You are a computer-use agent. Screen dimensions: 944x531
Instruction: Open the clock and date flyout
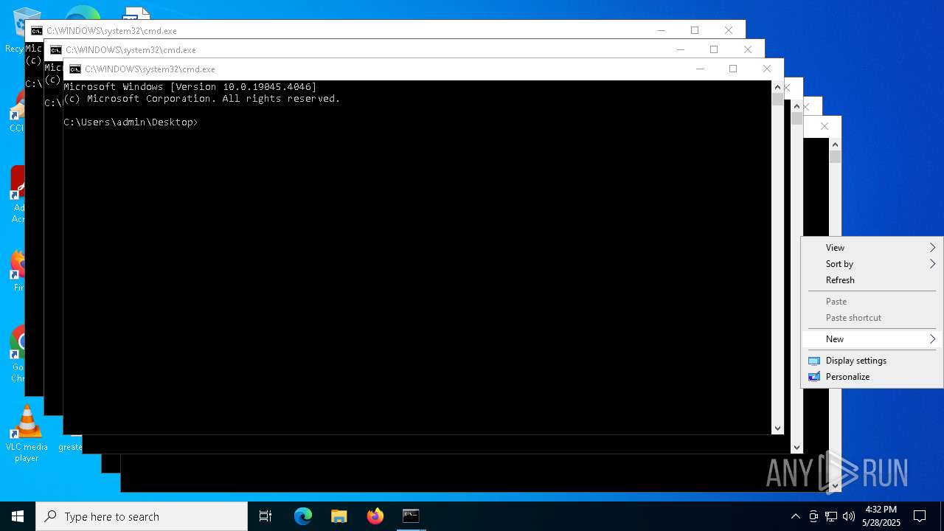pos(881,516)
